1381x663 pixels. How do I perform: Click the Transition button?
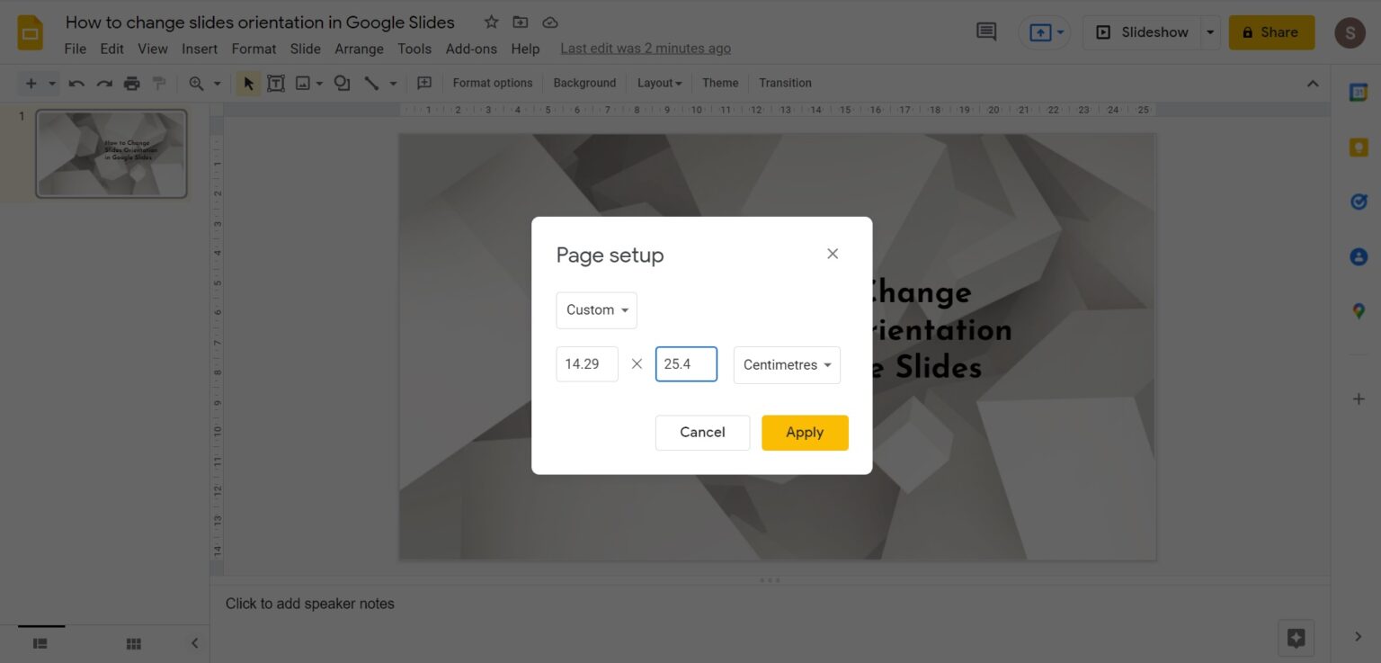tap(785, 83)
